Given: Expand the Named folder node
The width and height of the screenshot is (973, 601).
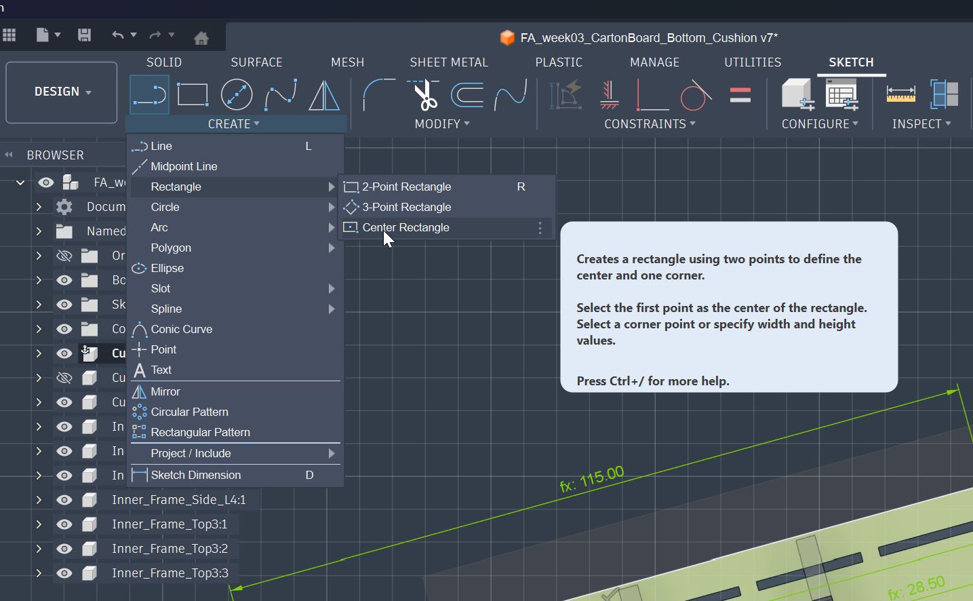Looking at the screenshot, I should tap(39, 231).
